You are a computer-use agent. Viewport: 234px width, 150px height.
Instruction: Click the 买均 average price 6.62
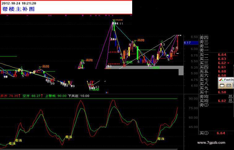tap(222, 101)
